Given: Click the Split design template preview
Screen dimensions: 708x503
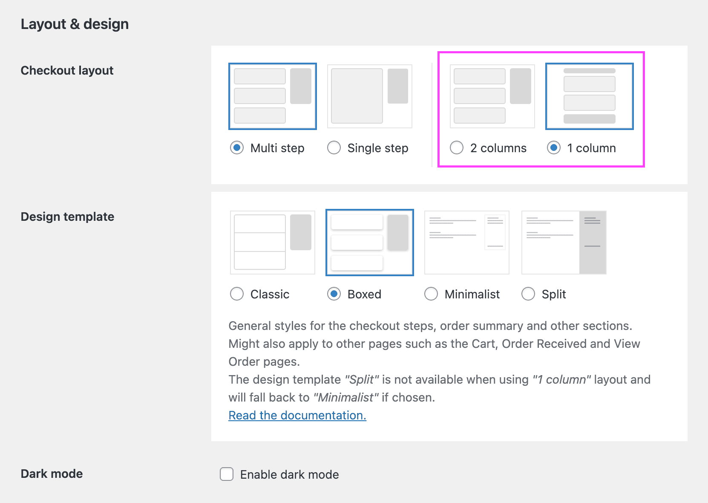Looking at the screenshot, I should pos(564,242).
